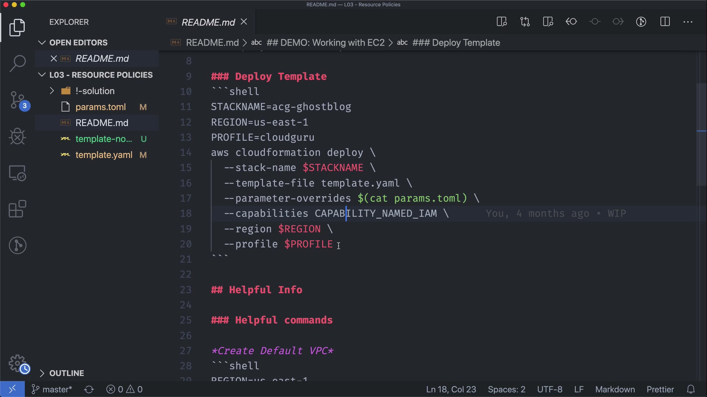Open the Manage gear icon
Screen dimensions: 707x397
coord(17,363)
